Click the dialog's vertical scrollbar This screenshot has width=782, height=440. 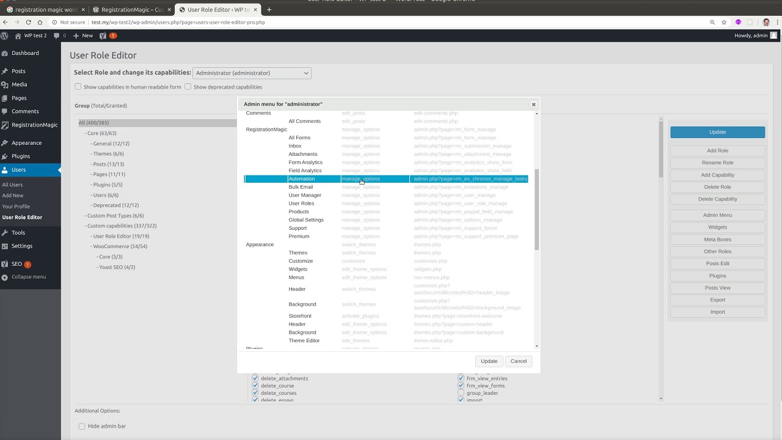pos(536,210)
